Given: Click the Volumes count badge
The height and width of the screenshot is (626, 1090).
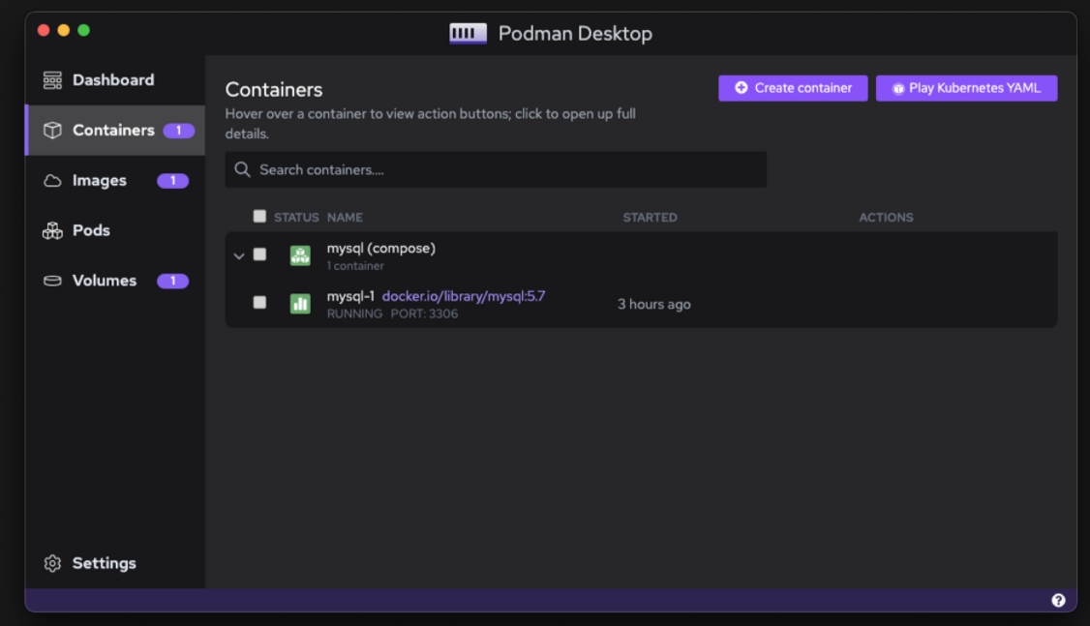Looking at the screenshot, I should pos(172,281).
